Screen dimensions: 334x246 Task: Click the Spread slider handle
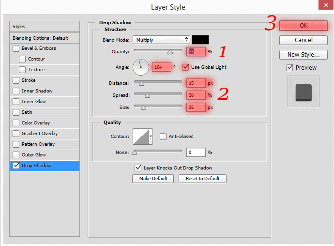coord(147,95)
